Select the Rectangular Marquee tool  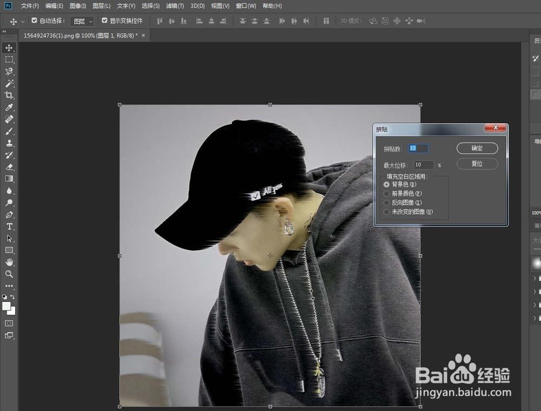(x=9, y=59)
